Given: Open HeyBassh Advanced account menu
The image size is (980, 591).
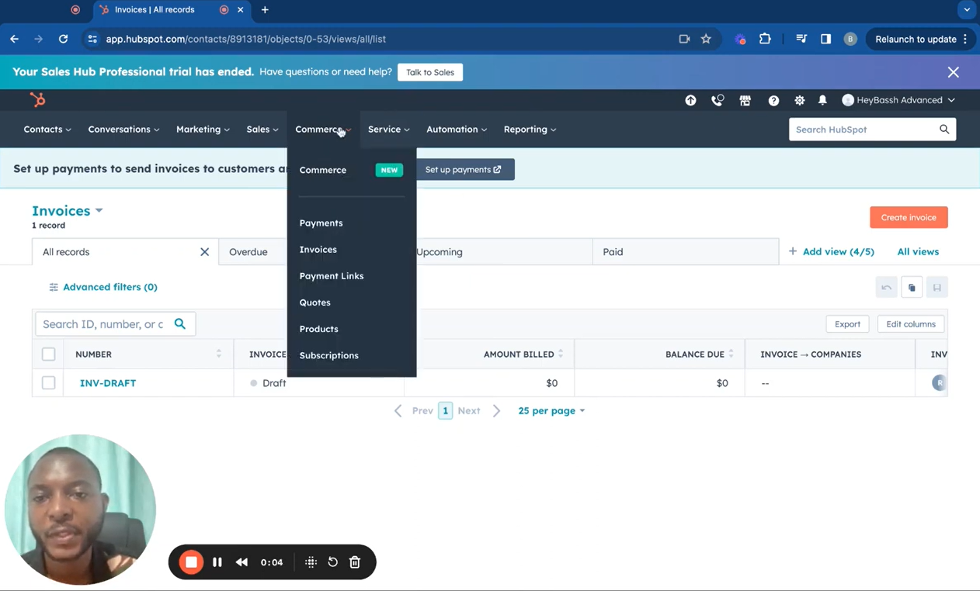Looking at the screenshot, I should tap(898, 100).
